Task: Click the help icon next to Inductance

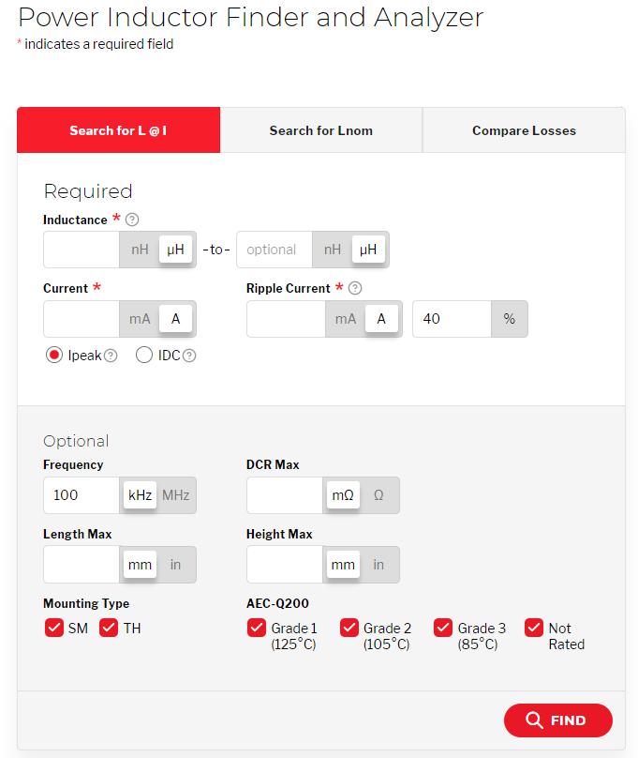Action: [132, 220]
